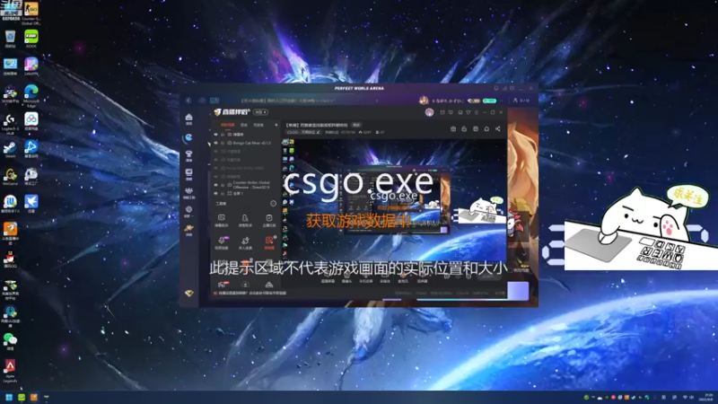Launch Microsoft Edge from the desktop
Image resolution: width=718 pixels, height=404 pixels.
click(x=31, y=95)
